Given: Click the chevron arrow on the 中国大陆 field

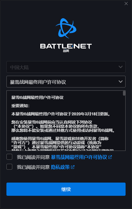Looking at the screenshot, I should pos(120,67).
